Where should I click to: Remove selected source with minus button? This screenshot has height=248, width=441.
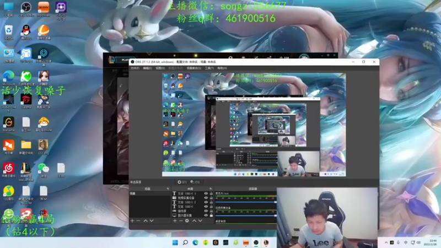click(x=181, y=221)
